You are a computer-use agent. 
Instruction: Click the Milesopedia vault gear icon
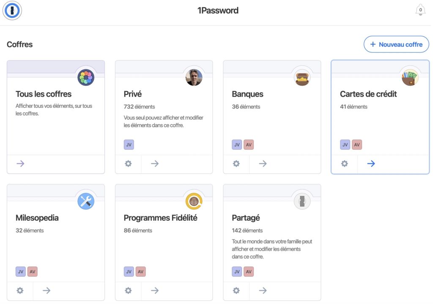click(x=20, y=290)
